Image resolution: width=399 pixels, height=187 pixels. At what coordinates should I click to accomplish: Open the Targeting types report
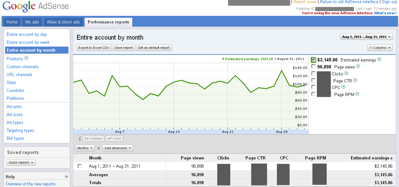tap(20, 130)
